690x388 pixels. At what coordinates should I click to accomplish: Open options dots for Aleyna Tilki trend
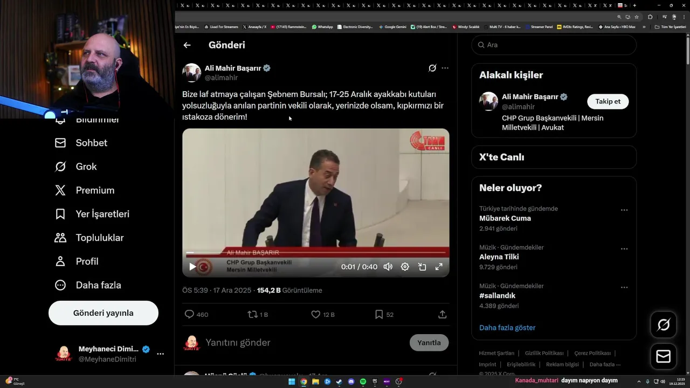pyautogui.click(x=624, y=249)
